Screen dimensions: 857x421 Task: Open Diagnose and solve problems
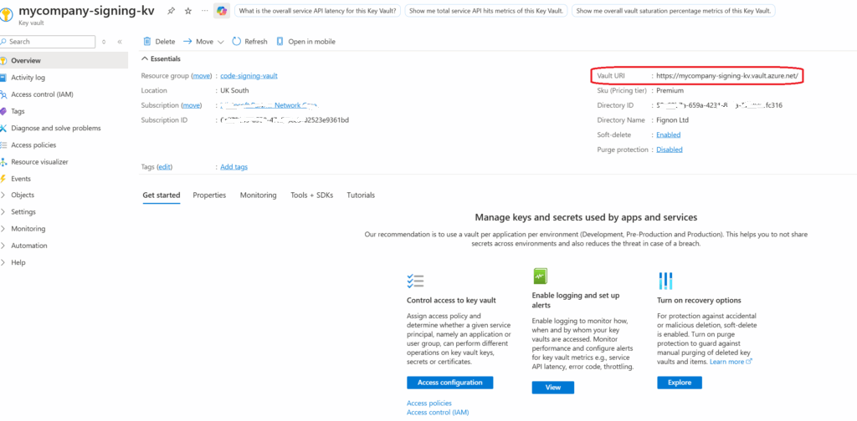(55, 128)
